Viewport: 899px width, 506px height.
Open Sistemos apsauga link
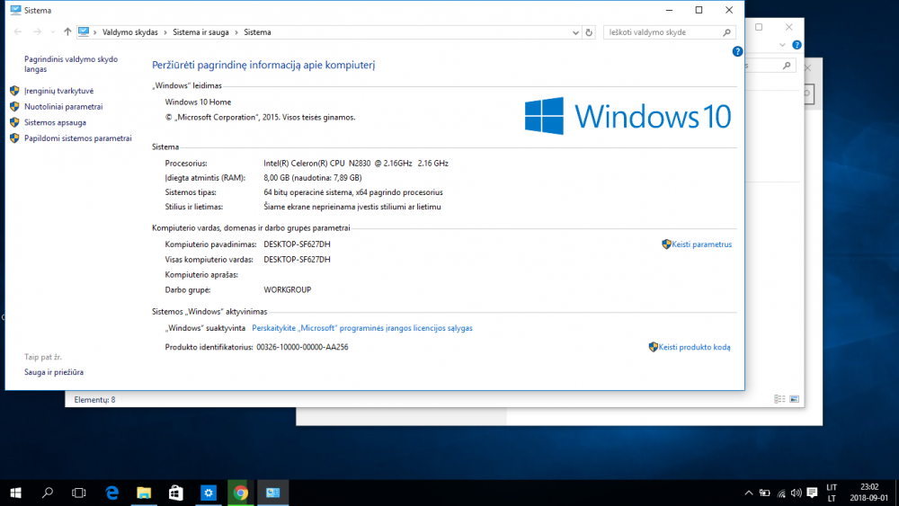[x=55, y=122]
